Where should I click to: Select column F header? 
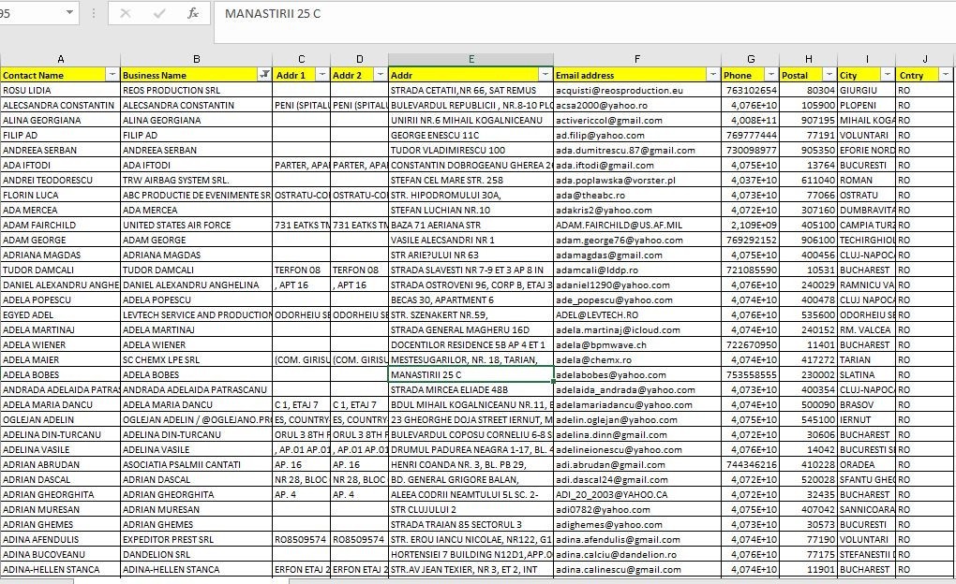click(637, 59)
